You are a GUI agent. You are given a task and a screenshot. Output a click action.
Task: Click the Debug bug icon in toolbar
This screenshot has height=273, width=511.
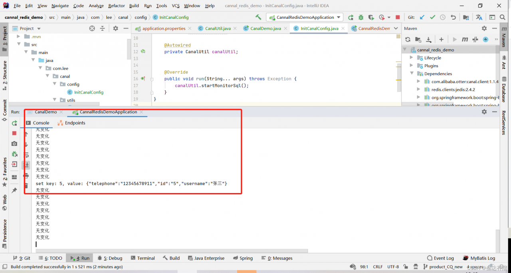click(x=361, y=17)
